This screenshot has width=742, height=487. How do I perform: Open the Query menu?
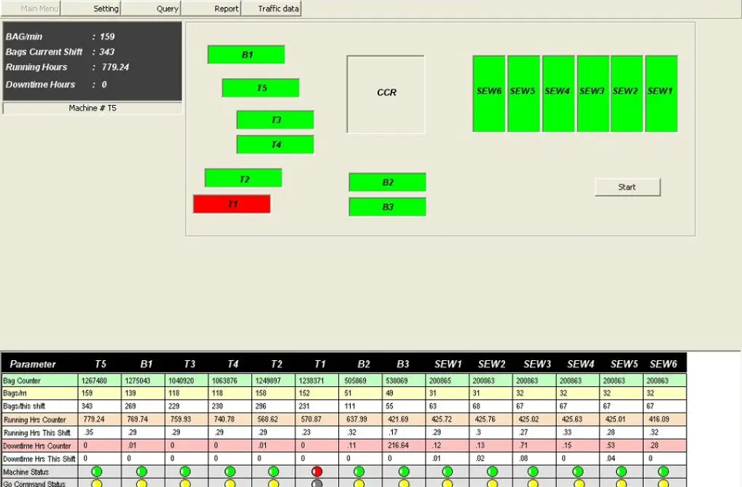click(151, 9)
